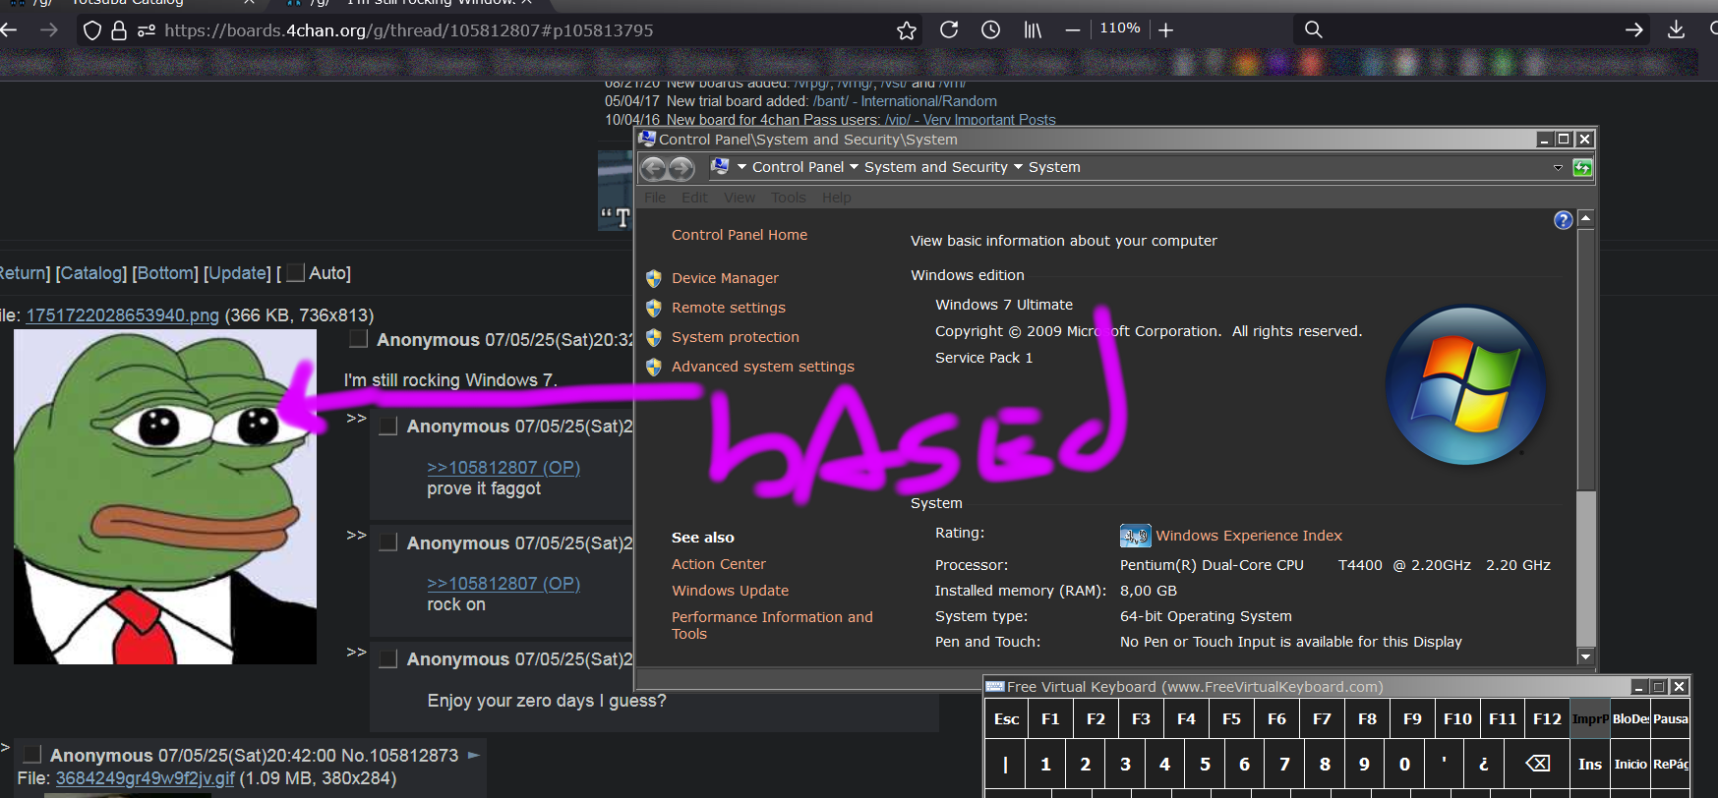Click the F5 key on the virtual keyboard

coord(1231,718)
